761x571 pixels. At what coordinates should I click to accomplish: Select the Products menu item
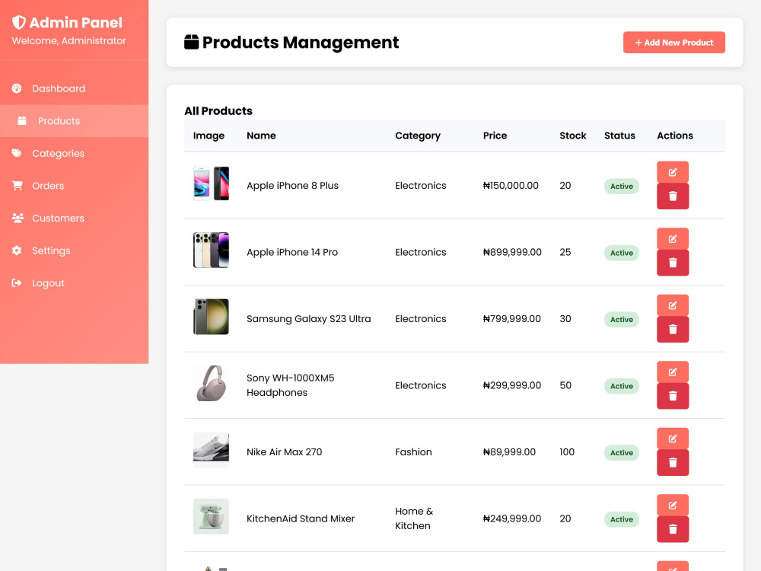click(75, 121)
